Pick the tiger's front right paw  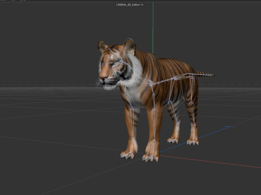128,155
